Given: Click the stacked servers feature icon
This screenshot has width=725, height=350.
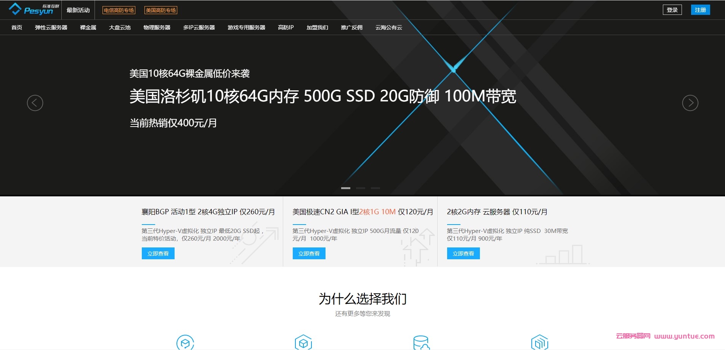Looking at the screenshot, I should point(539,343).
